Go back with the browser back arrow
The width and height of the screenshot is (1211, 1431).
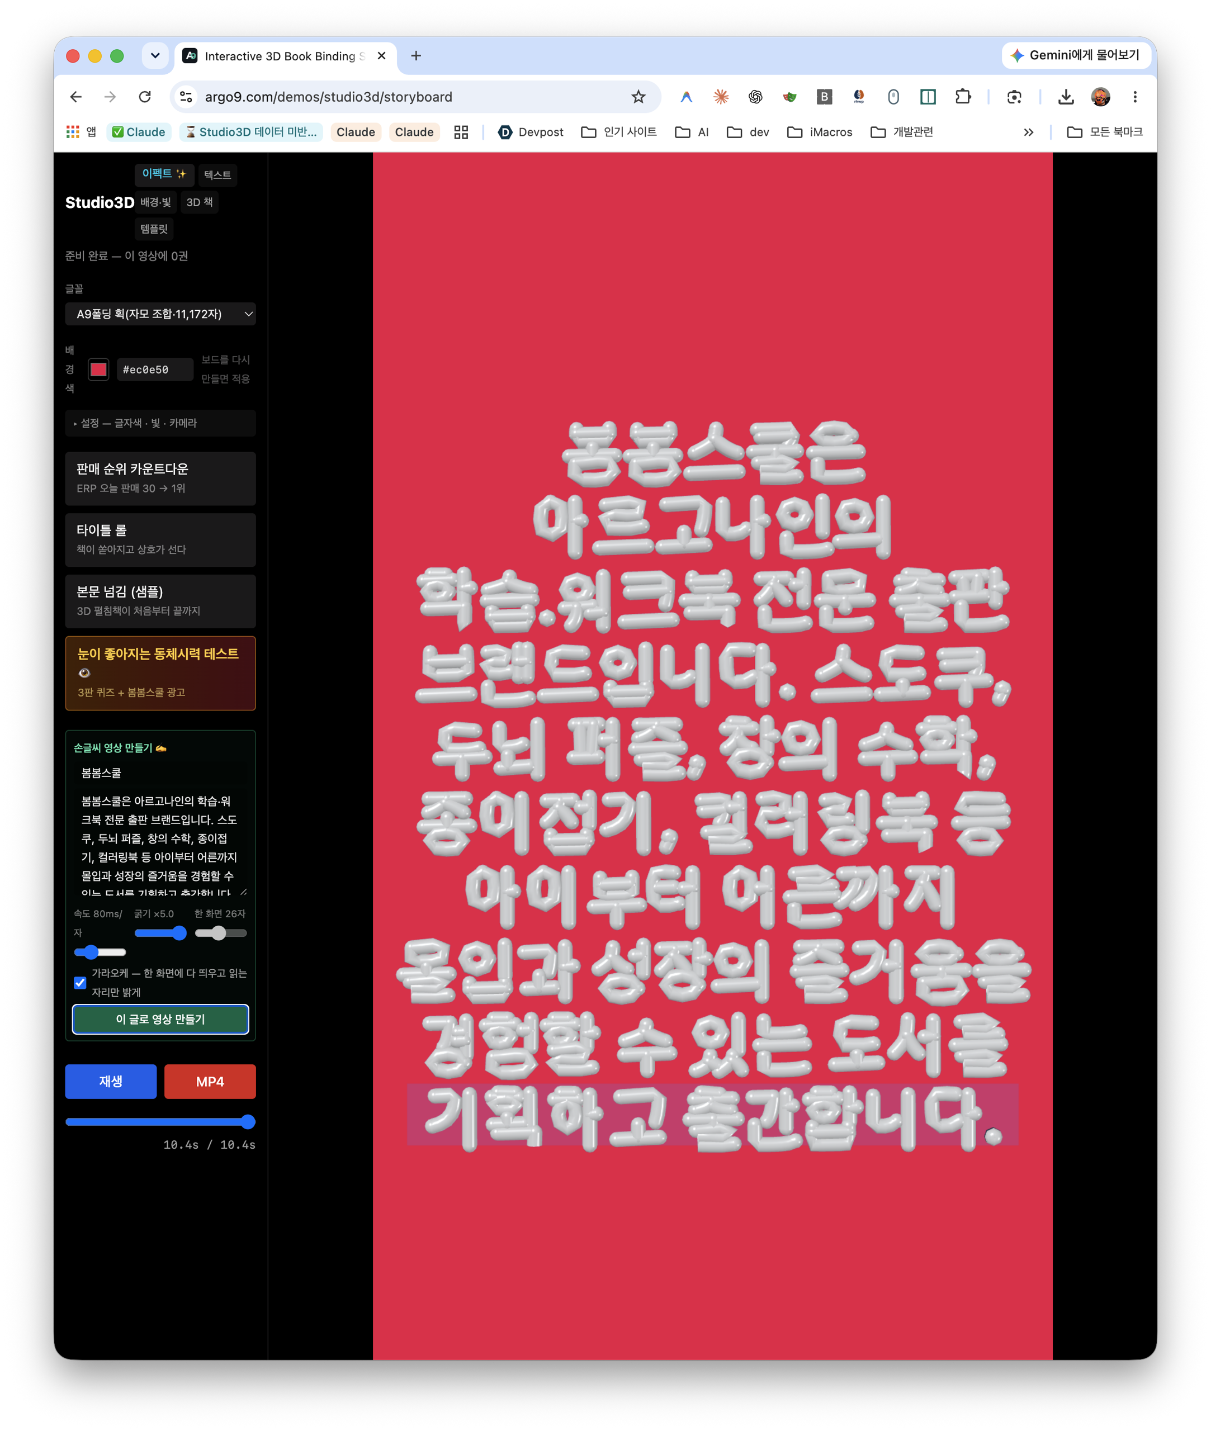click(x=76, y=97)
